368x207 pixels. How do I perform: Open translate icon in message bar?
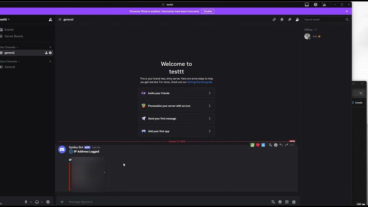tap(273, 202)
